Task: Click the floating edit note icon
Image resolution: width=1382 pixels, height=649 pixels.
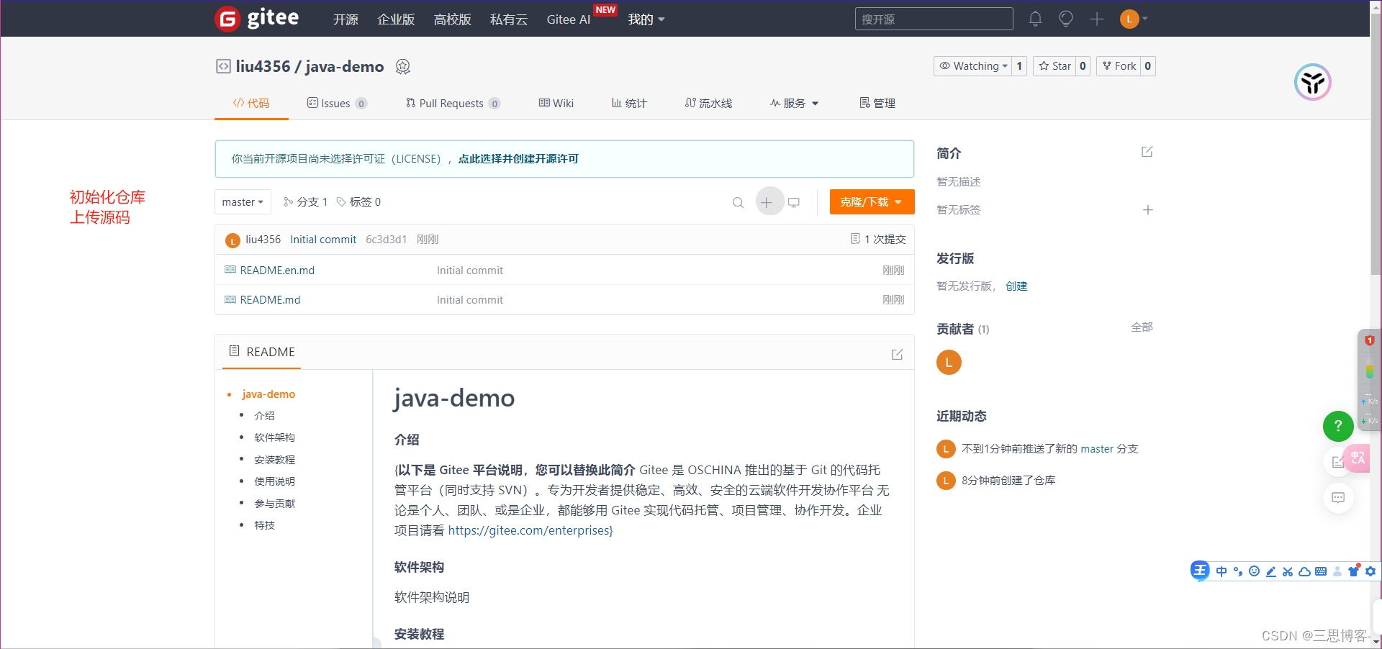Action: click(x=1337, y=462)
